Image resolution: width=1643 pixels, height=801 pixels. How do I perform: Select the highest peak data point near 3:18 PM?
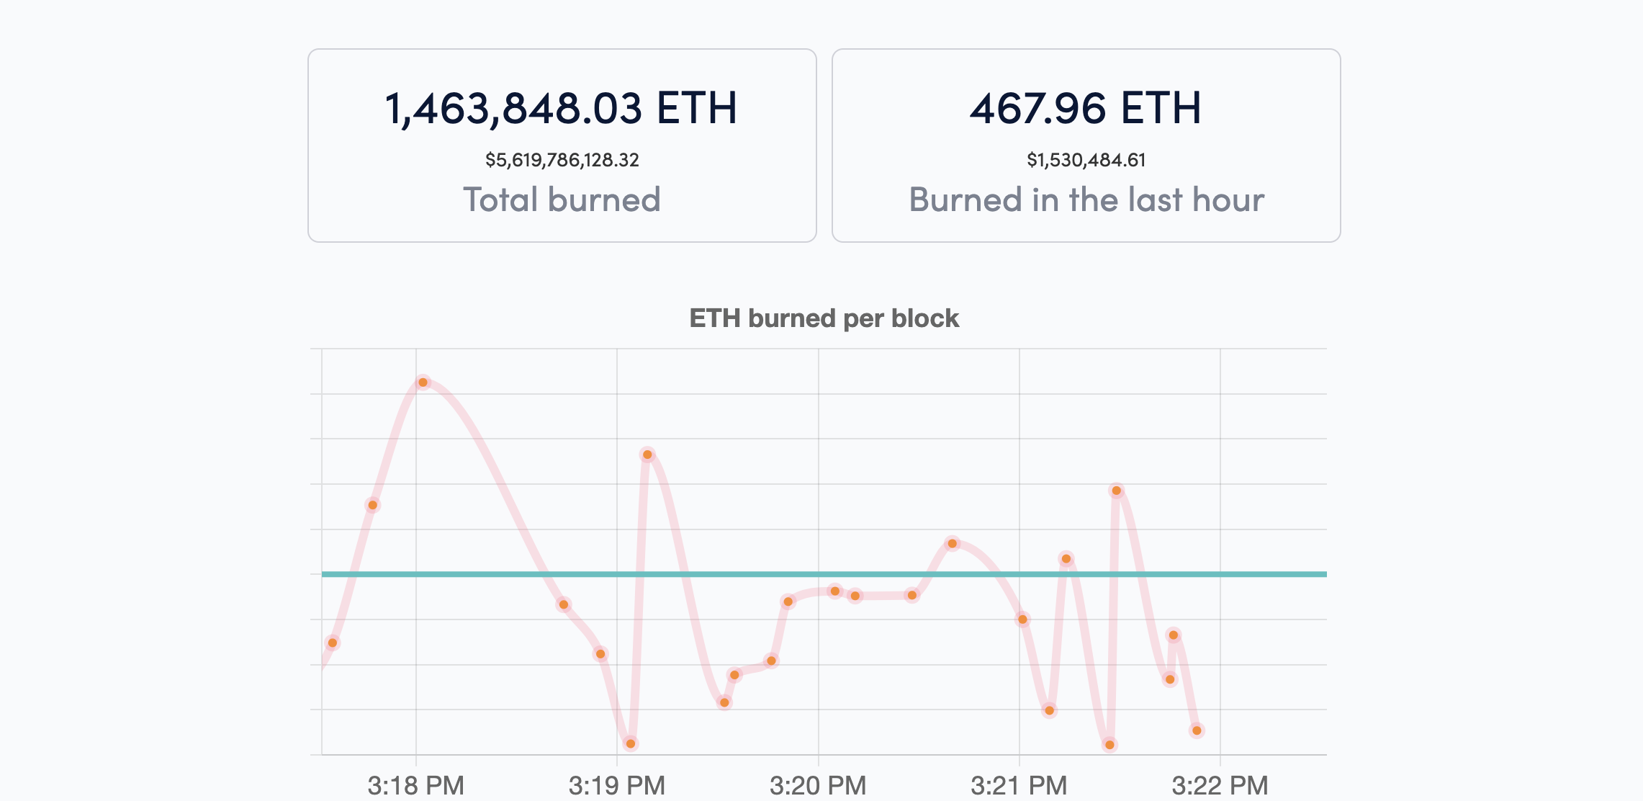pos(423,382)
